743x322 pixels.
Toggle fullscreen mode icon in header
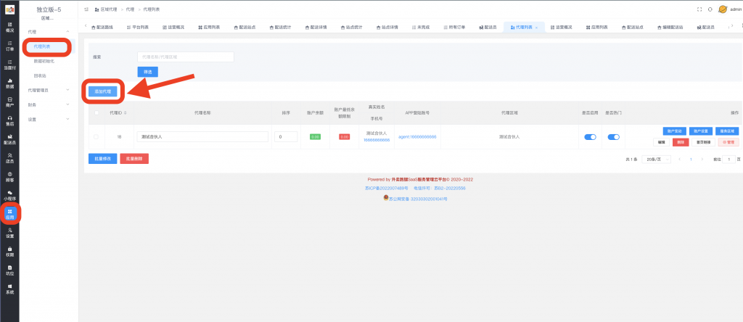pos(699,9)
